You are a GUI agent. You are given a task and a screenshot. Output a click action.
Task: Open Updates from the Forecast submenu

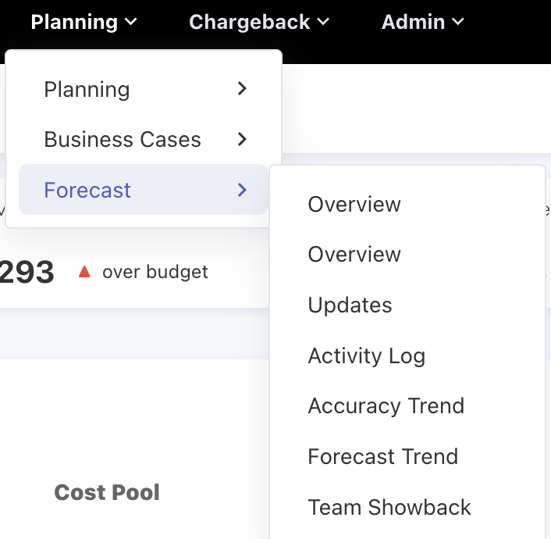coord(350,305)
